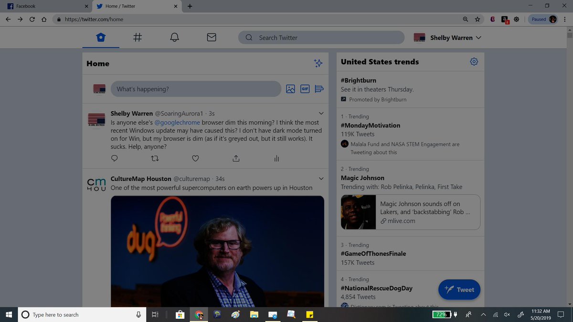Open Messages envelope icon
The height and width of the screenshot is (322, 573).
pyautogui.click(x=212, y=38)
